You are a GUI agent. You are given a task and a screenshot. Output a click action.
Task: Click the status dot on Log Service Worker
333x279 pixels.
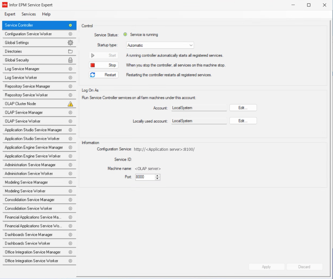pos(70,78)
